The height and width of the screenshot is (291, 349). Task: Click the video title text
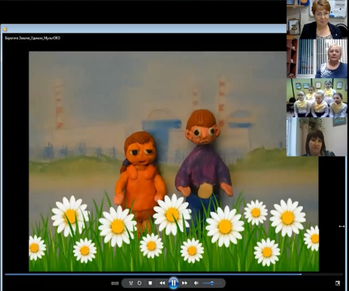(32, 38)
